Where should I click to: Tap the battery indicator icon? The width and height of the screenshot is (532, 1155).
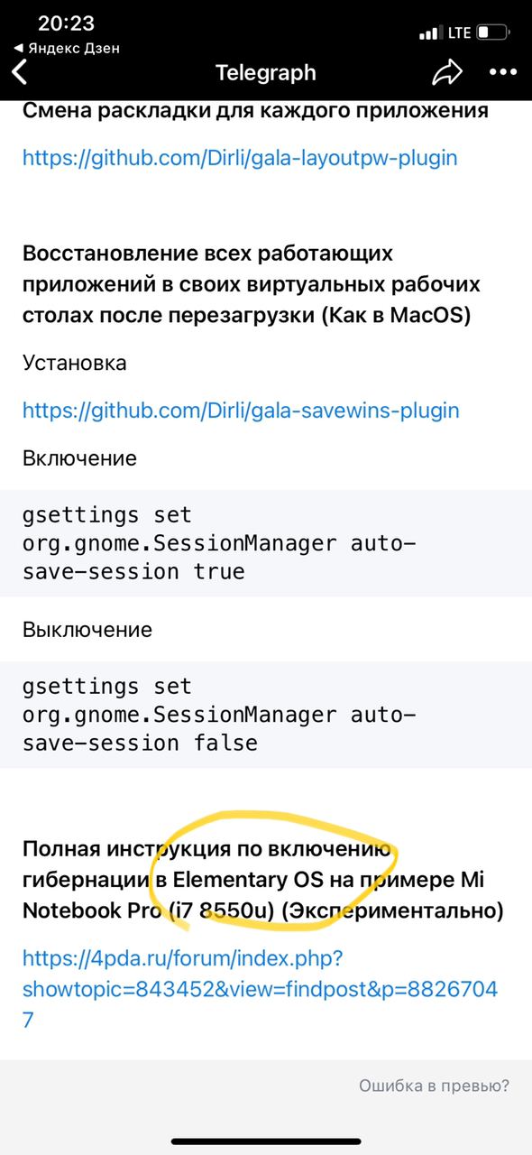click(x=494, y=32)
